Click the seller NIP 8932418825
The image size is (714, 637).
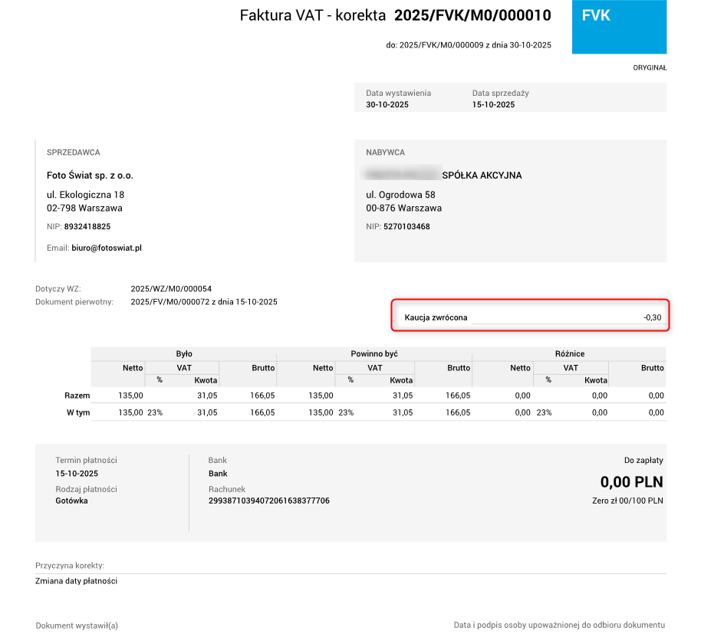click(x=87, y=227)
